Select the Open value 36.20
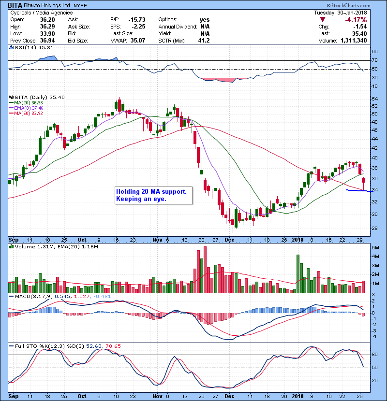387x401 pixels. point(47,20)
